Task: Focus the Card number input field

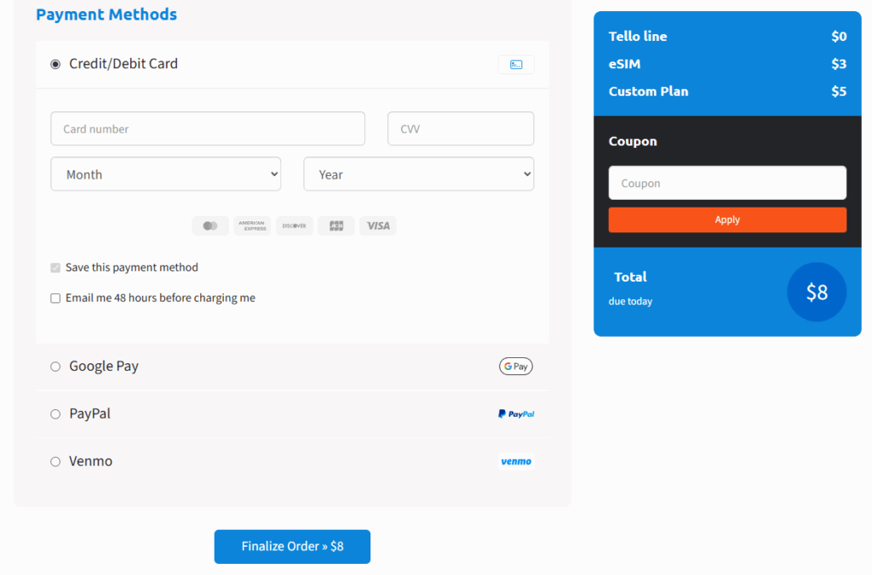Action: point(208,129)
